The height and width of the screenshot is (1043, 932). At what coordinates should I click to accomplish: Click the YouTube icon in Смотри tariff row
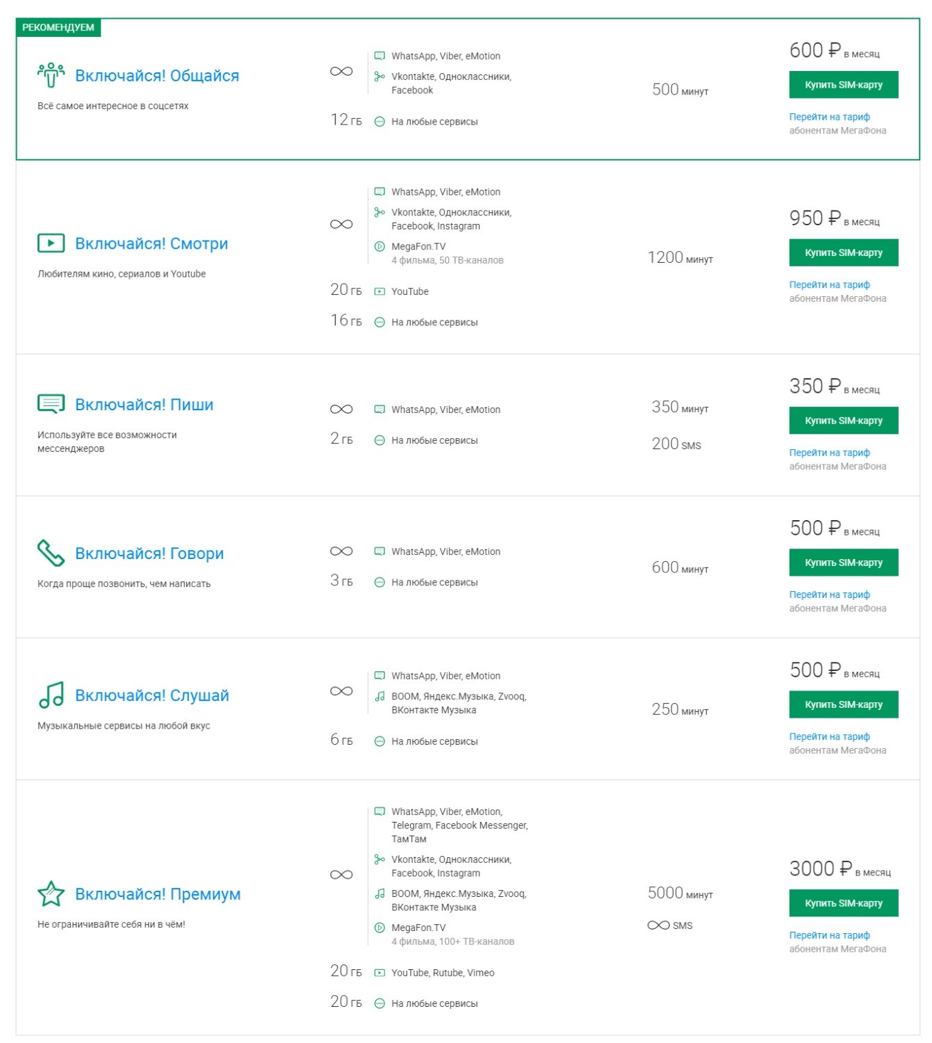(x=379, y=291)
